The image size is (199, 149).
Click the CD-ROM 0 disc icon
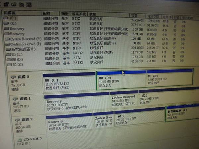20,140
